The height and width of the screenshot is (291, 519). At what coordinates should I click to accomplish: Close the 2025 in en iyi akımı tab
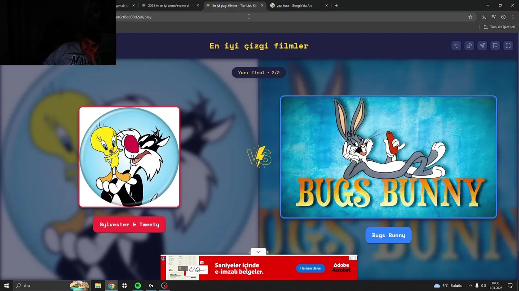point(198,6)
